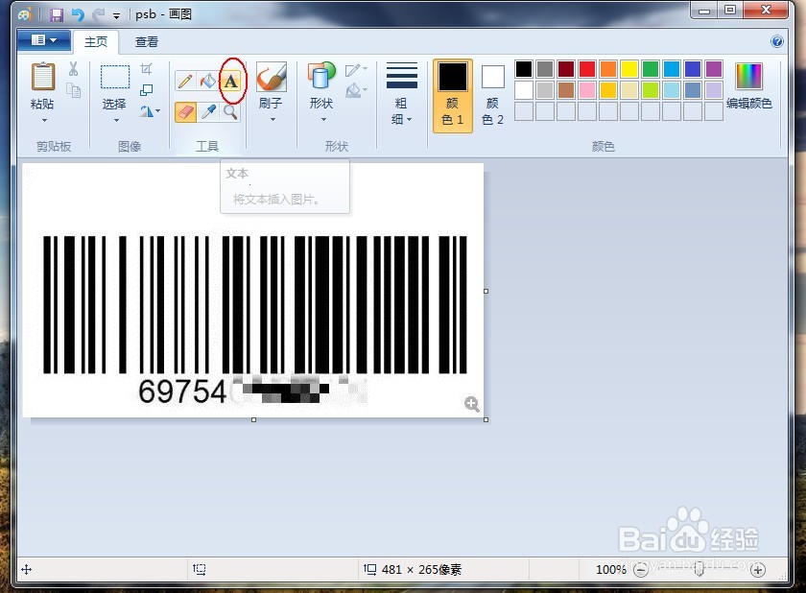Click the canvas right-edge resize handle
Screen dimensions: 806x593
(486, 291)
